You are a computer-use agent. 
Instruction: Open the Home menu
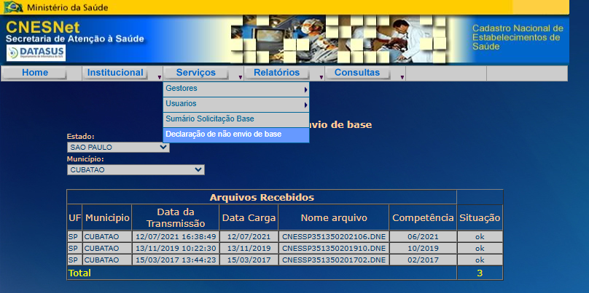[35, 73]
